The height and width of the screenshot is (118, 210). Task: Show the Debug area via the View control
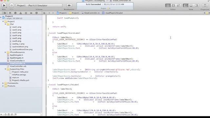(191, 6)
